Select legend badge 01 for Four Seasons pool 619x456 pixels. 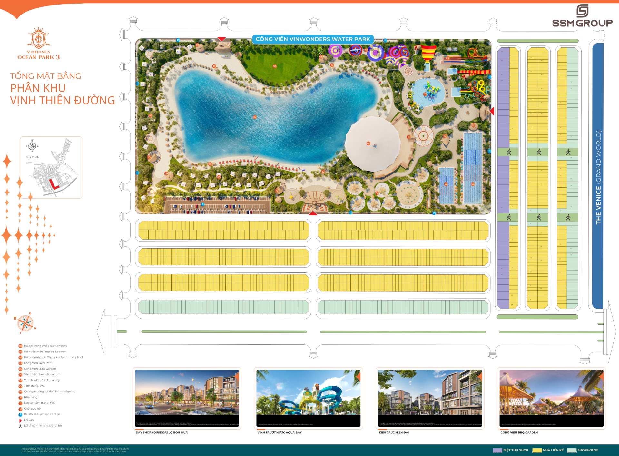pos(20,346)
